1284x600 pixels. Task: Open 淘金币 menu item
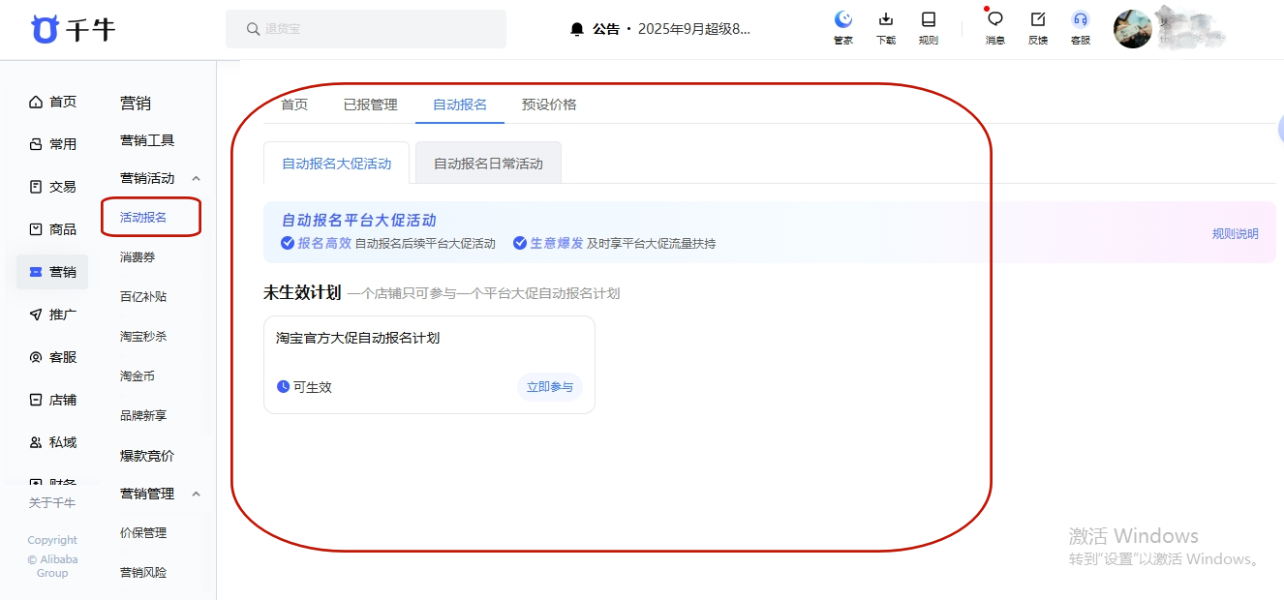coord(138,375)
